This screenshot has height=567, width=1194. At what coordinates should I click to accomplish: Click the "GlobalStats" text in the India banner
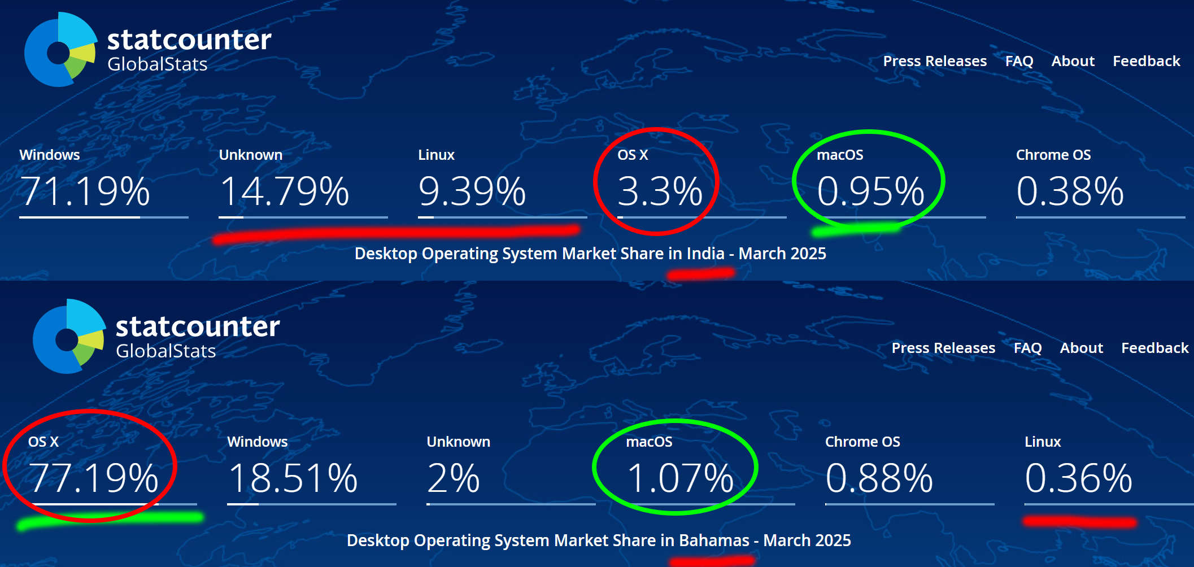tap(158, 64)
